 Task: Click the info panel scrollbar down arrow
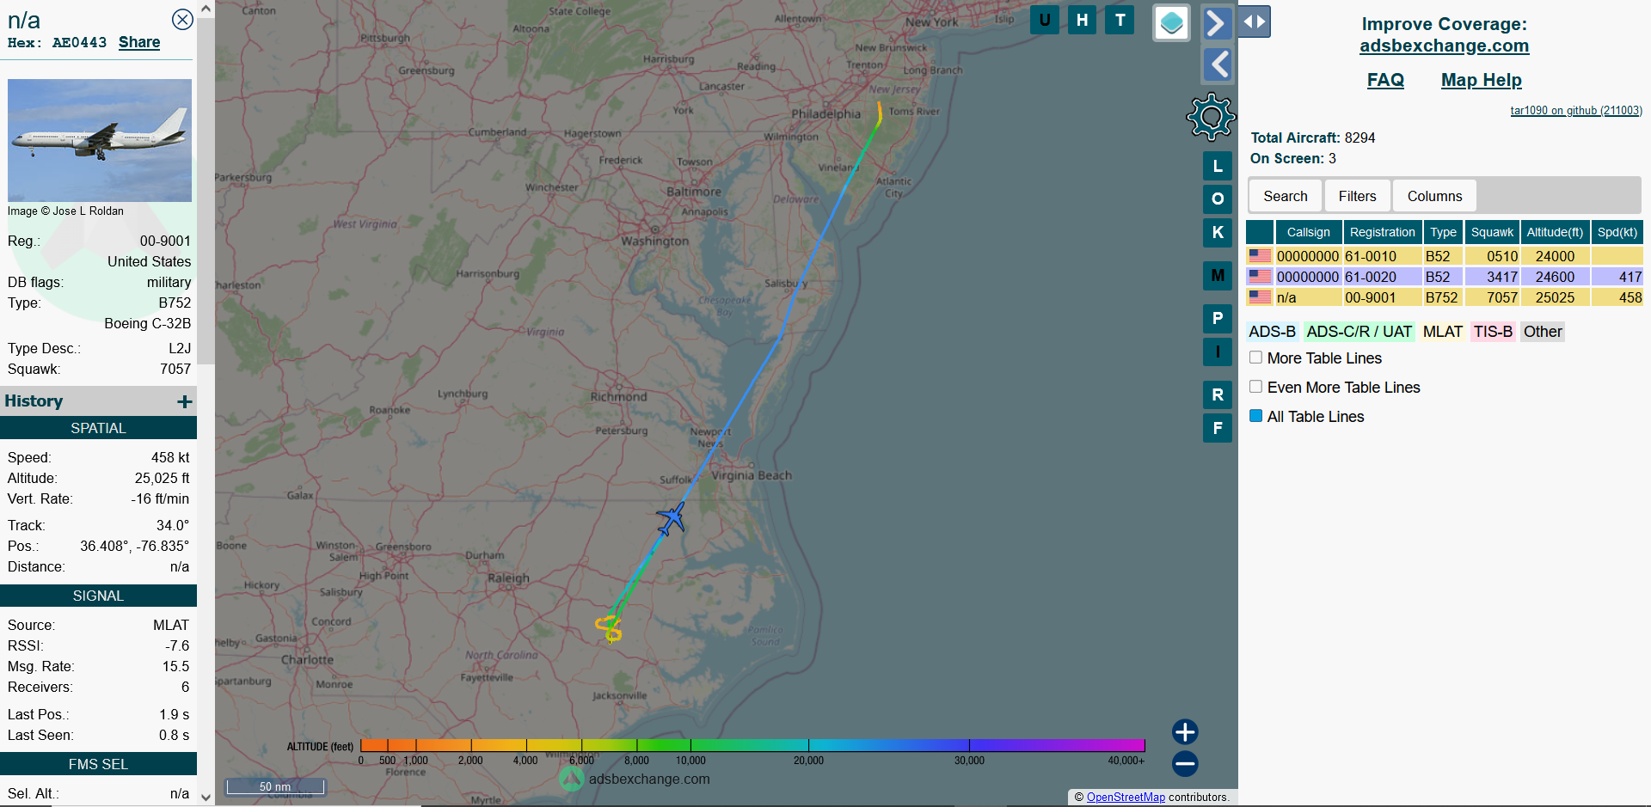[x=206, y=797]
